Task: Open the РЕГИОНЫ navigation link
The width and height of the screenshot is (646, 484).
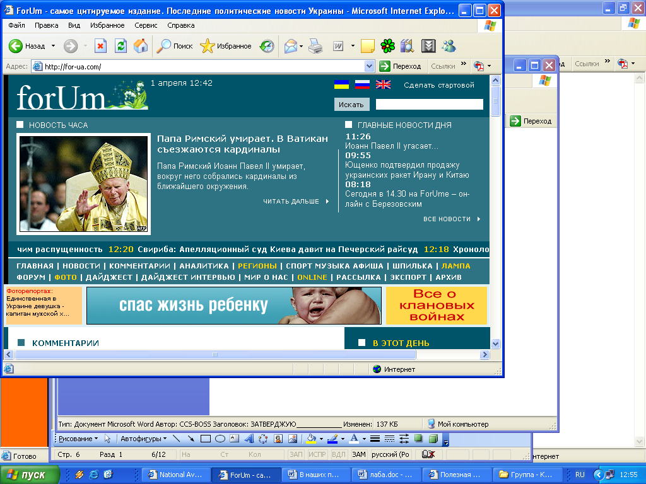Action: pyautogui.click(x=257, y=266)
